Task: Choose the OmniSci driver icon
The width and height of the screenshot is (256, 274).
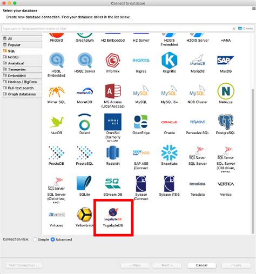Action: [x=113, y=122]
